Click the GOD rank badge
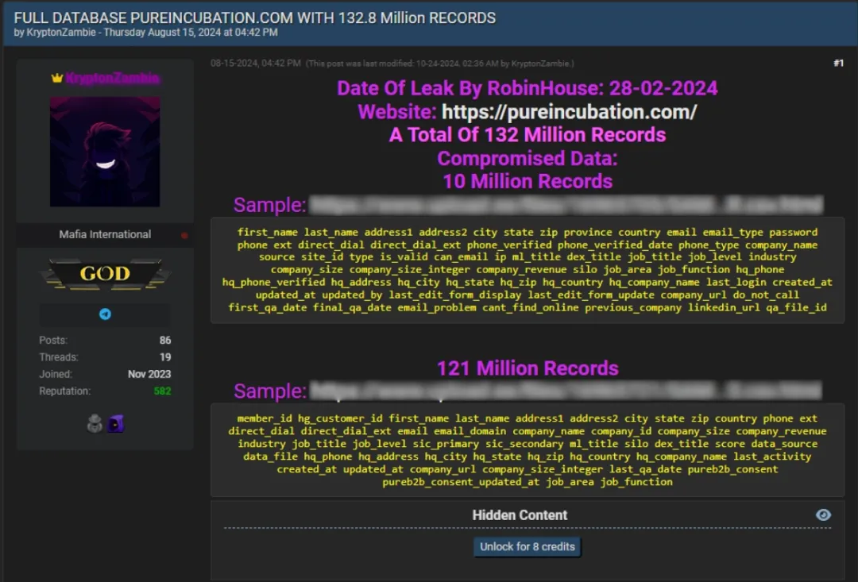 click(x=105, y=273)
